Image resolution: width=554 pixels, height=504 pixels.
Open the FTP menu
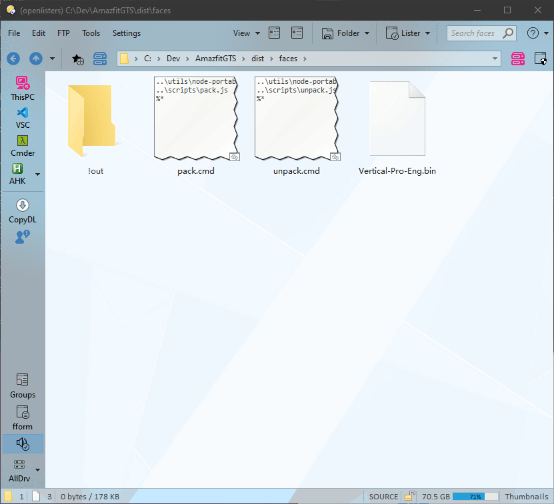[63, 33]
